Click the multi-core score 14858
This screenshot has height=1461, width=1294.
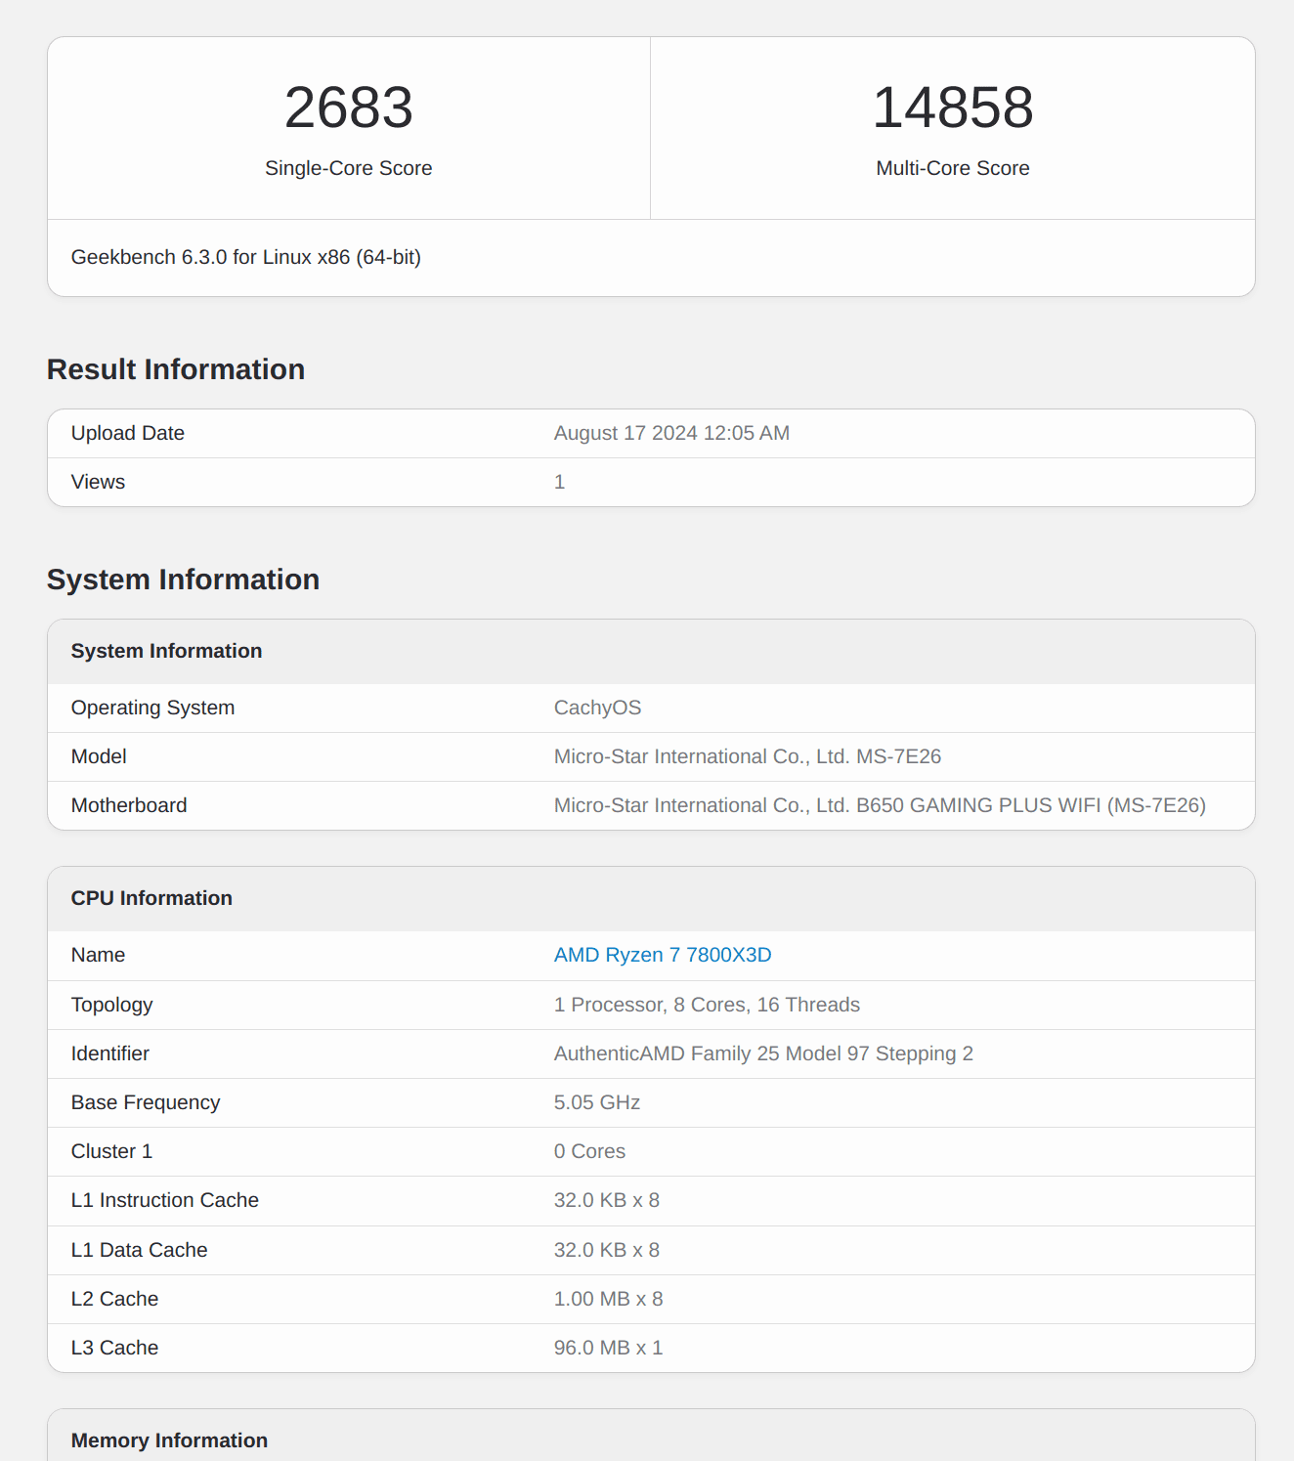click(x=952, y=107)
